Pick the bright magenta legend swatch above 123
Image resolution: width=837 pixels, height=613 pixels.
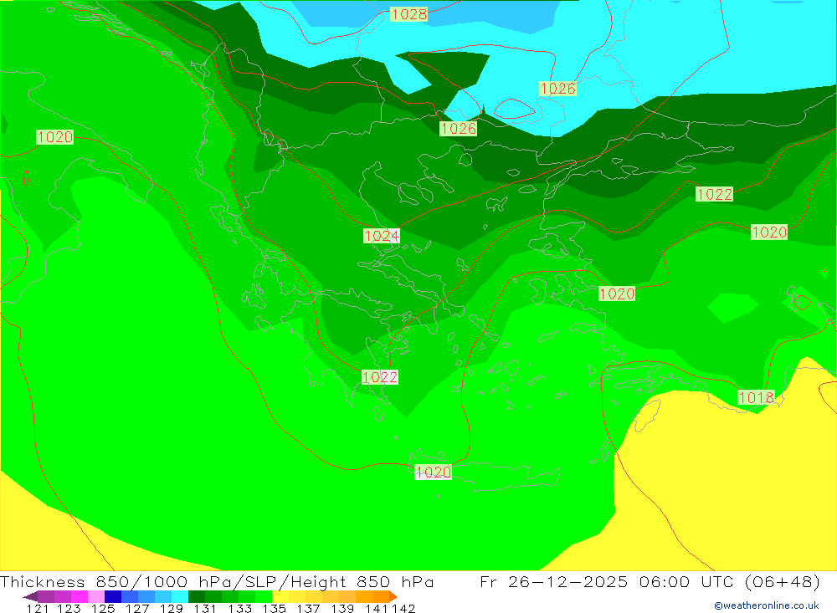(x=79, y=596)
